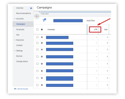Sort by the CTR column header
The width and height of the screenshot is (125, 99).
[96, 29]
